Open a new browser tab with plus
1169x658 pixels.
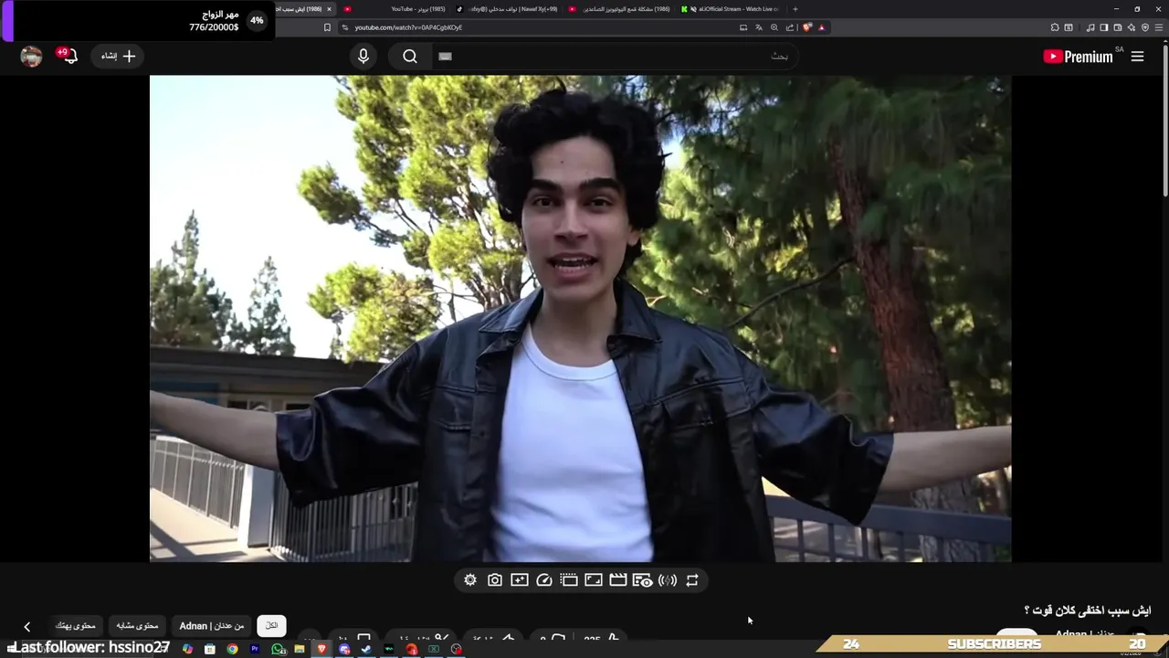click(x=795, y=9)
